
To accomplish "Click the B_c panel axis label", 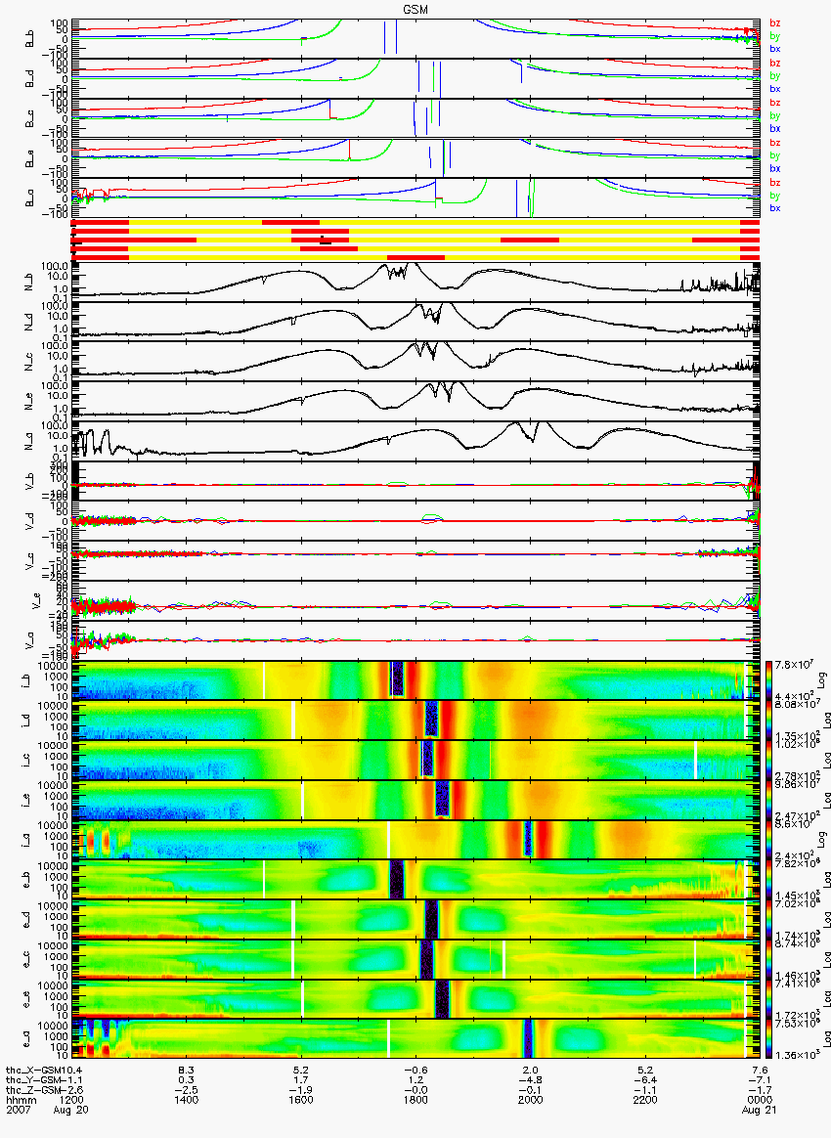I will [29, 118].
